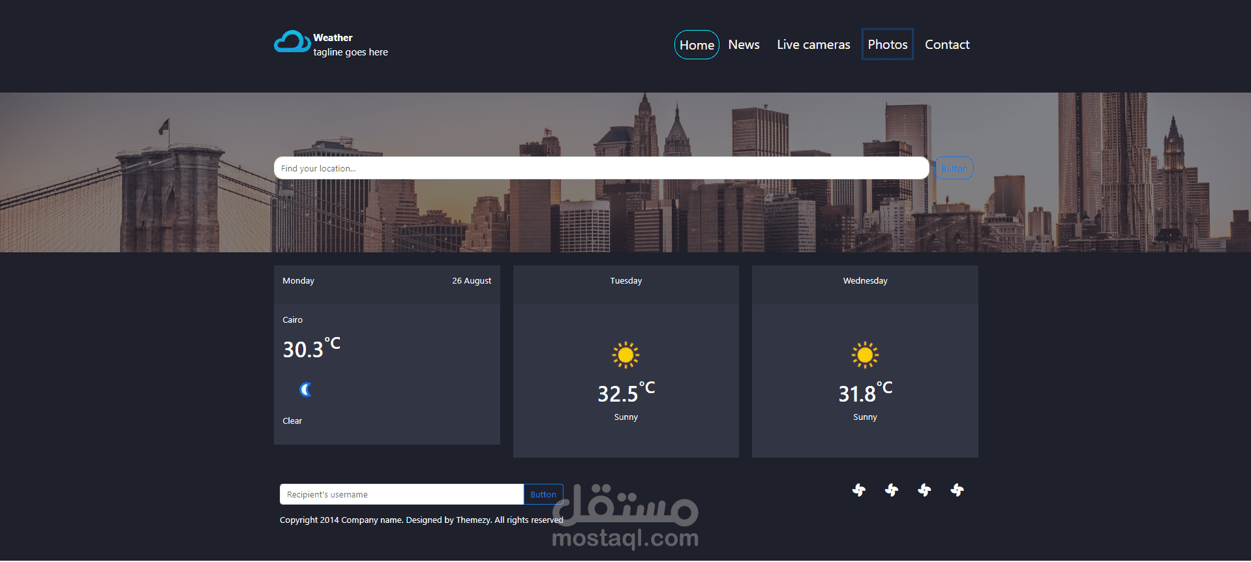The image size is (1251, 562).
Task: Click the third pinwheel social icon
Action: point(924,490)
